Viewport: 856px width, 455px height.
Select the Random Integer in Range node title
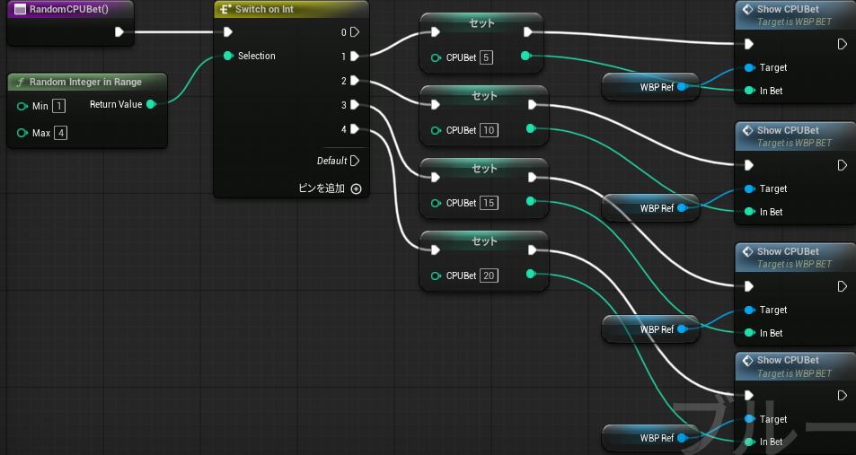[x=84, y=82]
